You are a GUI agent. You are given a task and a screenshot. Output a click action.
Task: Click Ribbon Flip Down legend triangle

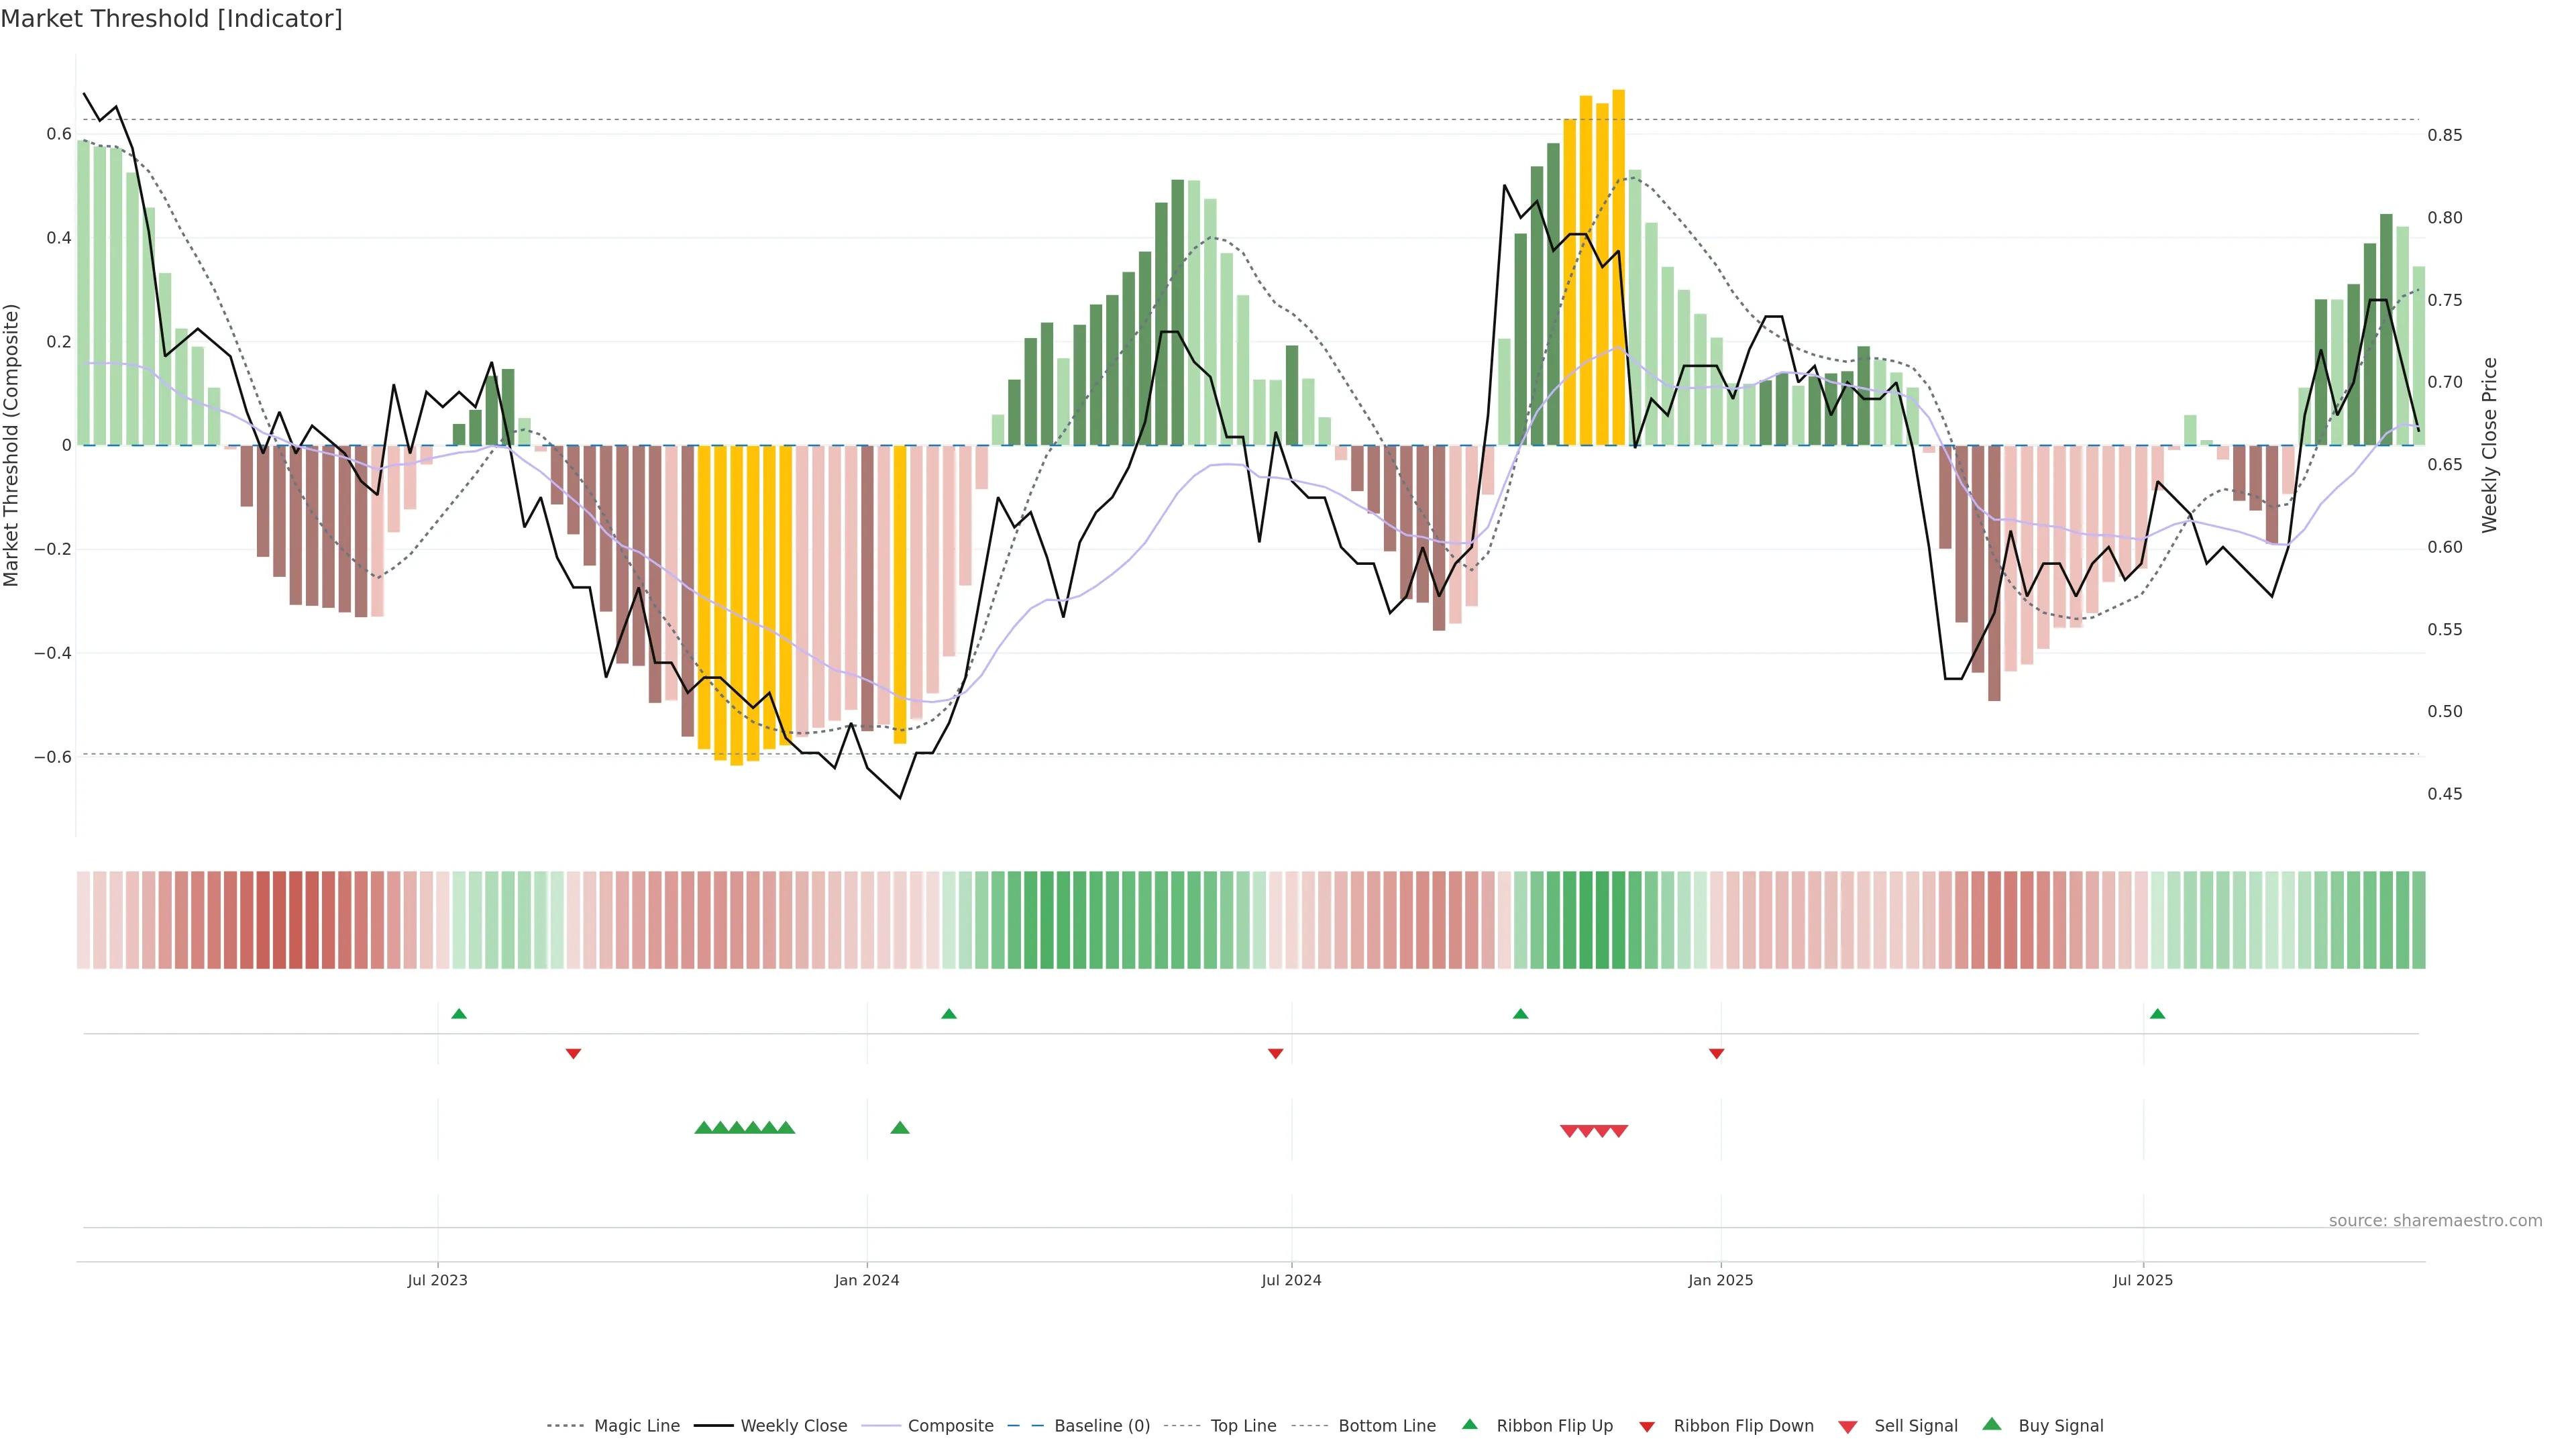[1647, 1427]
